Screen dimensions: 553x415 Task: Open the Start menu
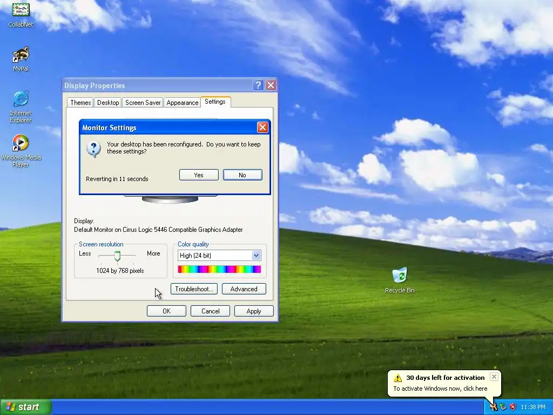[x=26, y=407]
